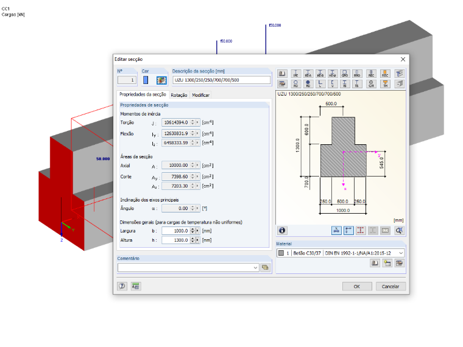Select the orange TH section type
This screenshot has height=347, width=463.
click(x=385, y=84)
